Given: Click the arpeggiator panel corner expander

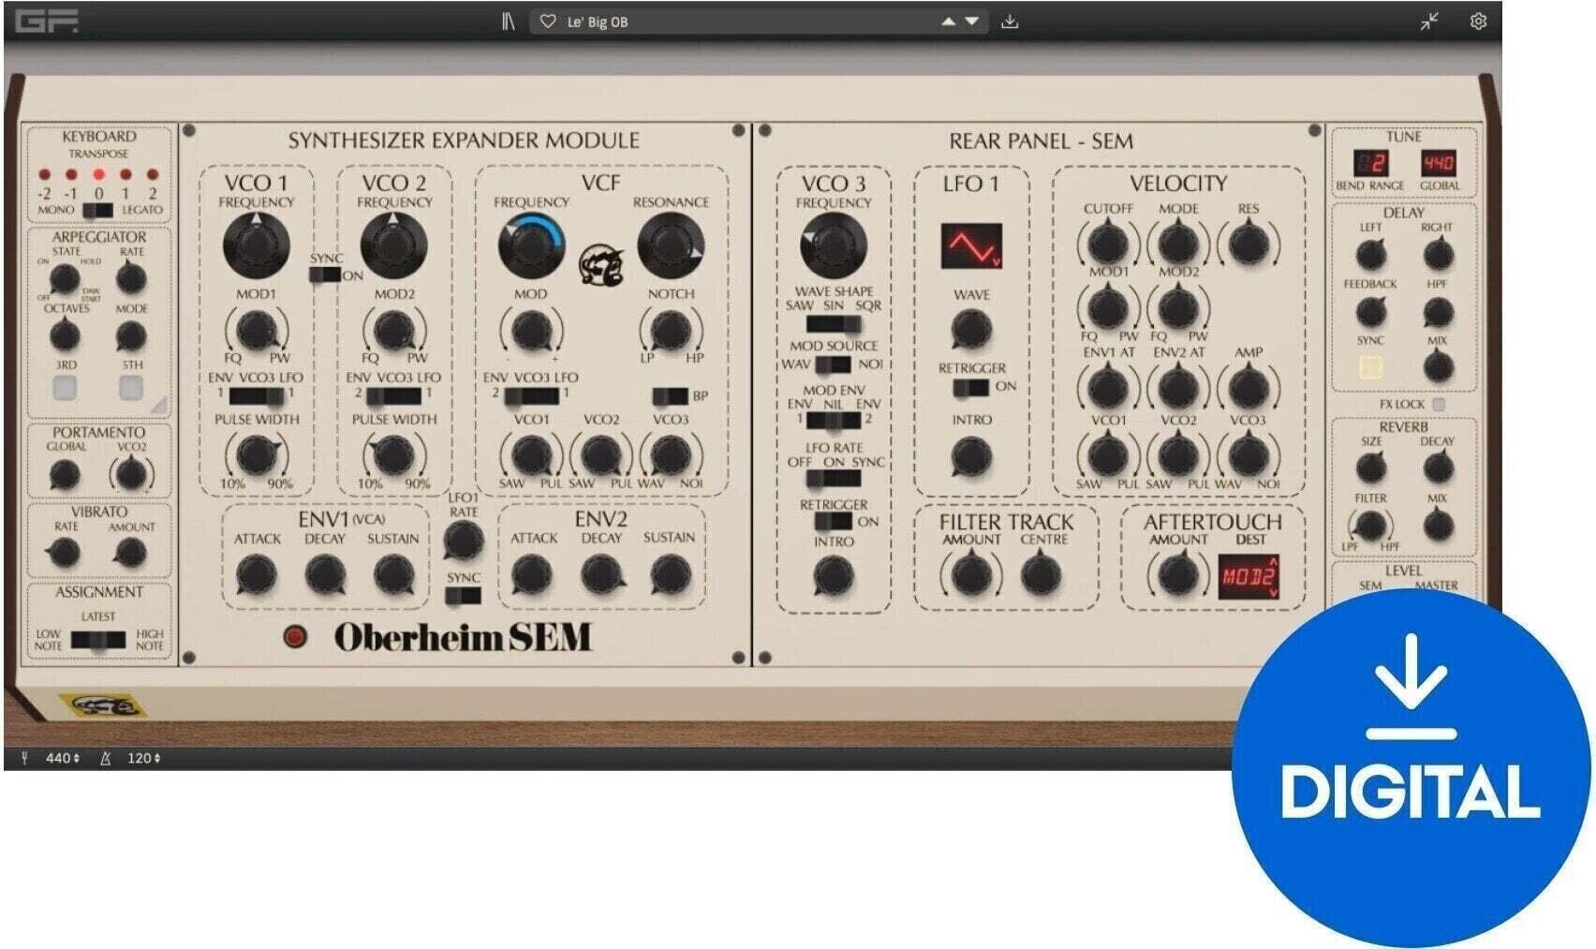Looking at the screenshot, I should pos(158,405).
